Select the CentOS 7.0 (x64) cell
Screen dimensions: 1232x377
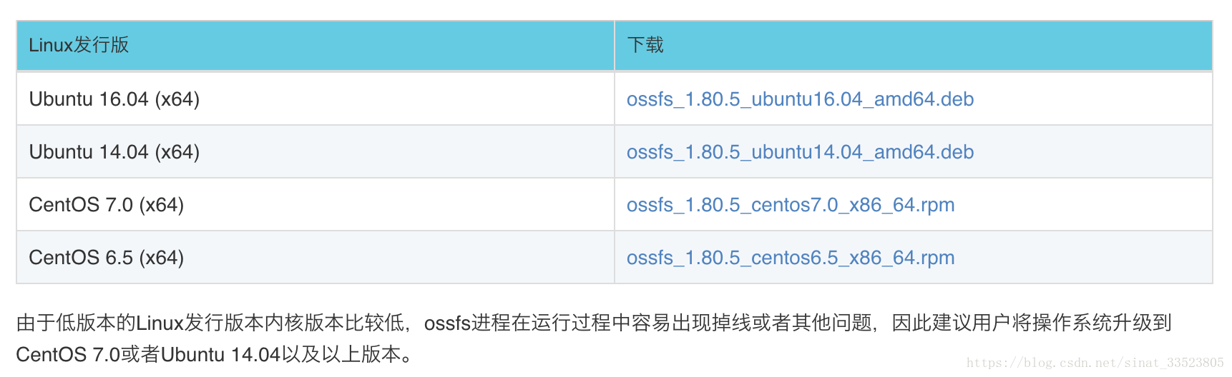[x=316, y=205]
